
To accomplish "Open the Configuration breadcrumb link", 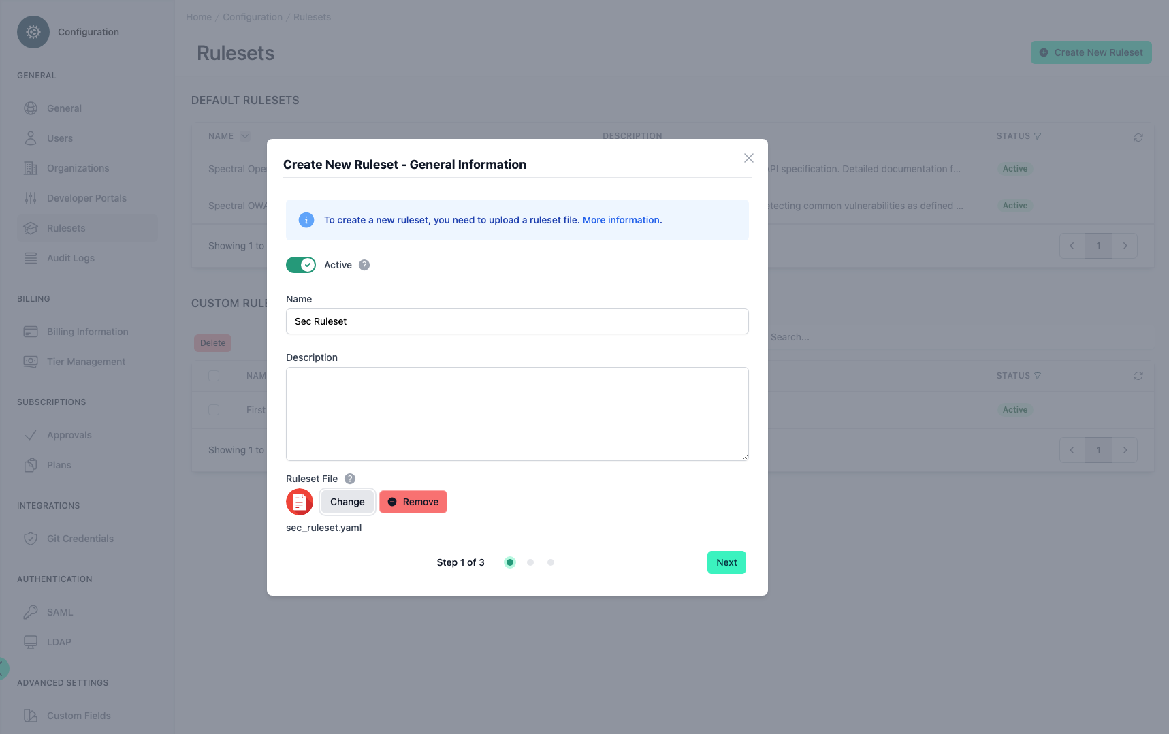I will (253, 17).
